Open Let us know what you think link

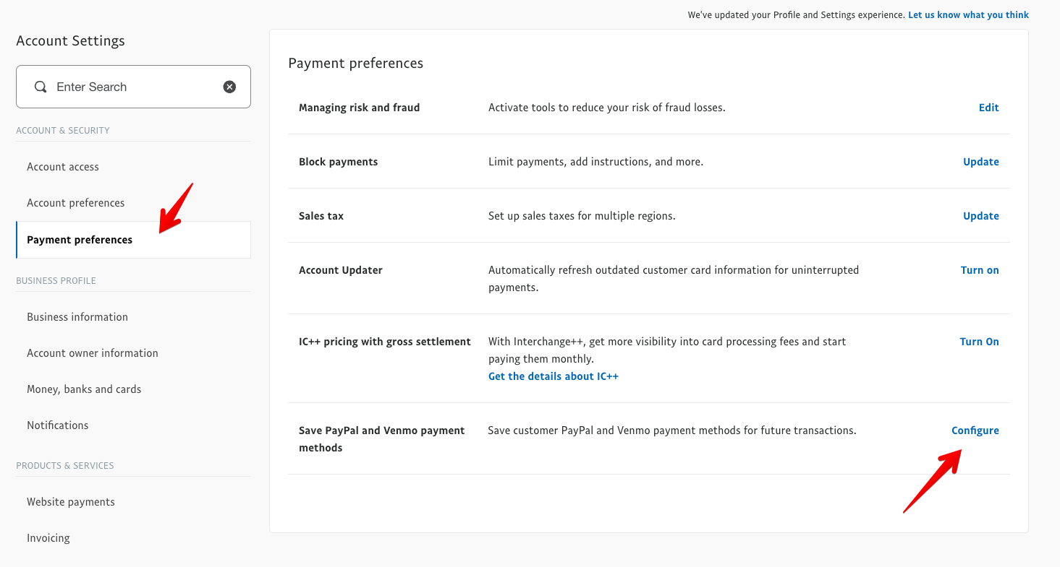tap(968, 14)
